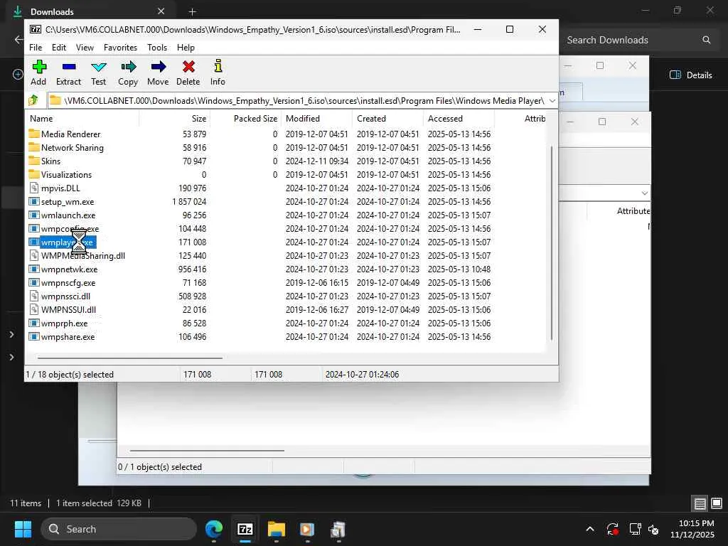Click the 1 857 024 size value
Screen dimensions: 728x546
[189, 201]
